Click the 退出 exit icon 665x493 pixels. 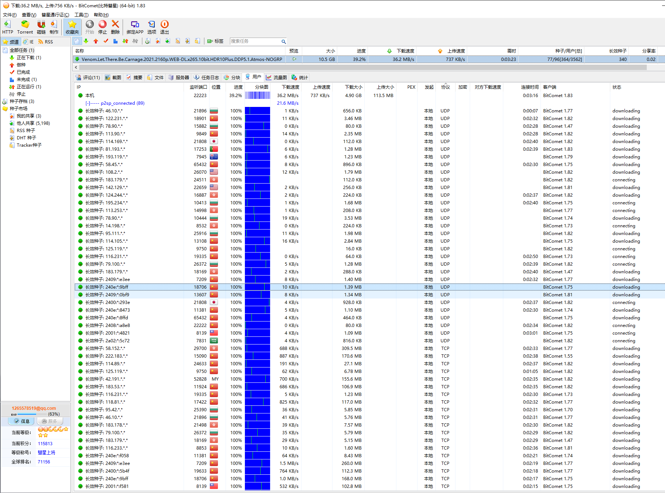[x=165, y=27]
